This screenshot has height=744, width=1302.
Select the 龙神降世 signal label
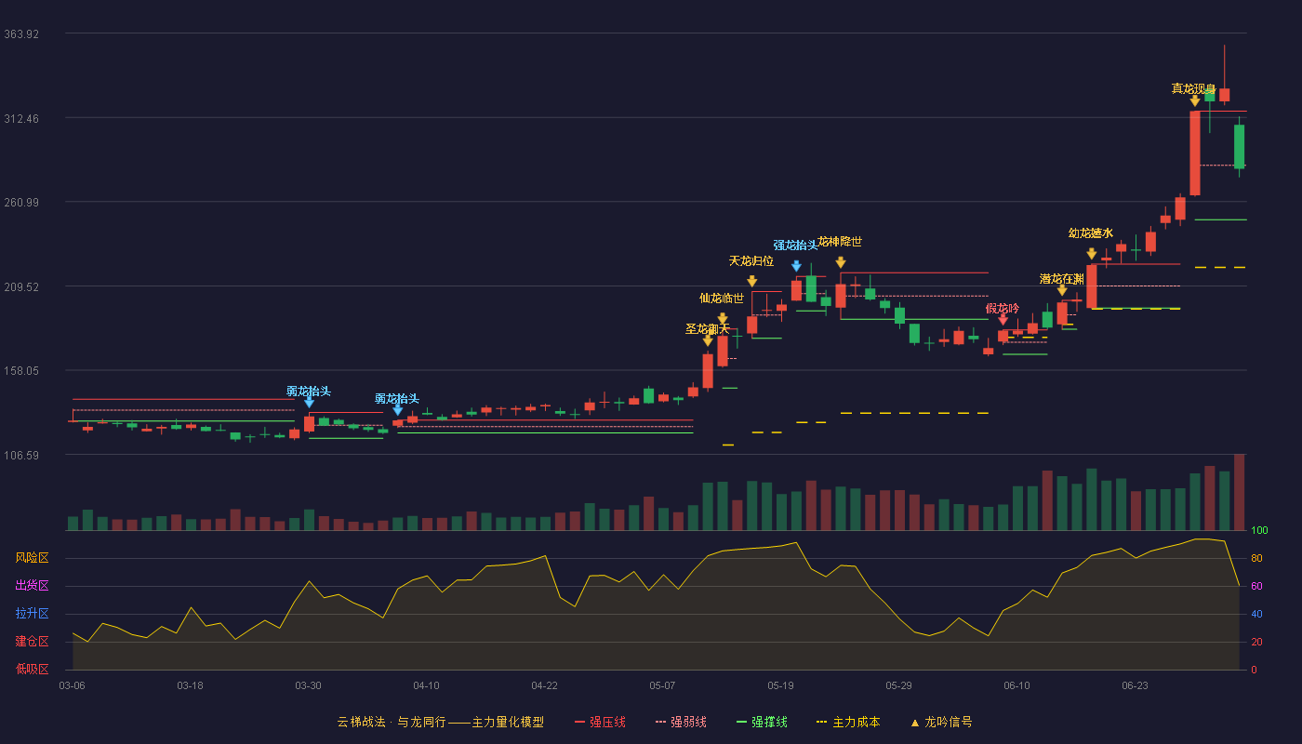(840, 241)
